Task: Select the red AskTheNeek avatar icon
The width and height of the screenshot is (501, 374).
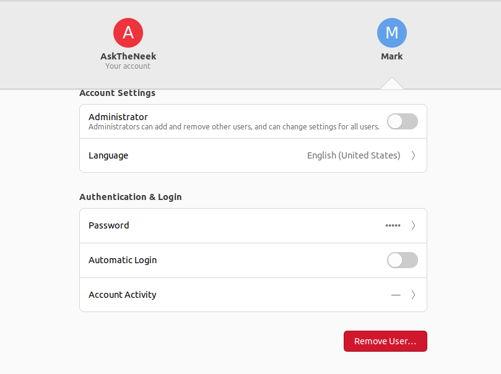Action: (x=128, y=33)
